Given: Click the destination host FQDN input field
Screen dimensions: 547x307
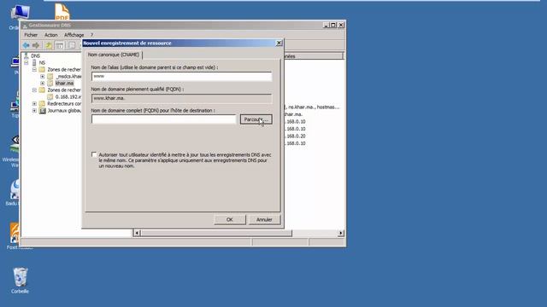Looking at the screenshot, I should (163, 119).
